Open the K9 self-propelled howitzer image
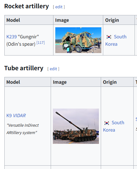The image size is (137, 169). 76,126
